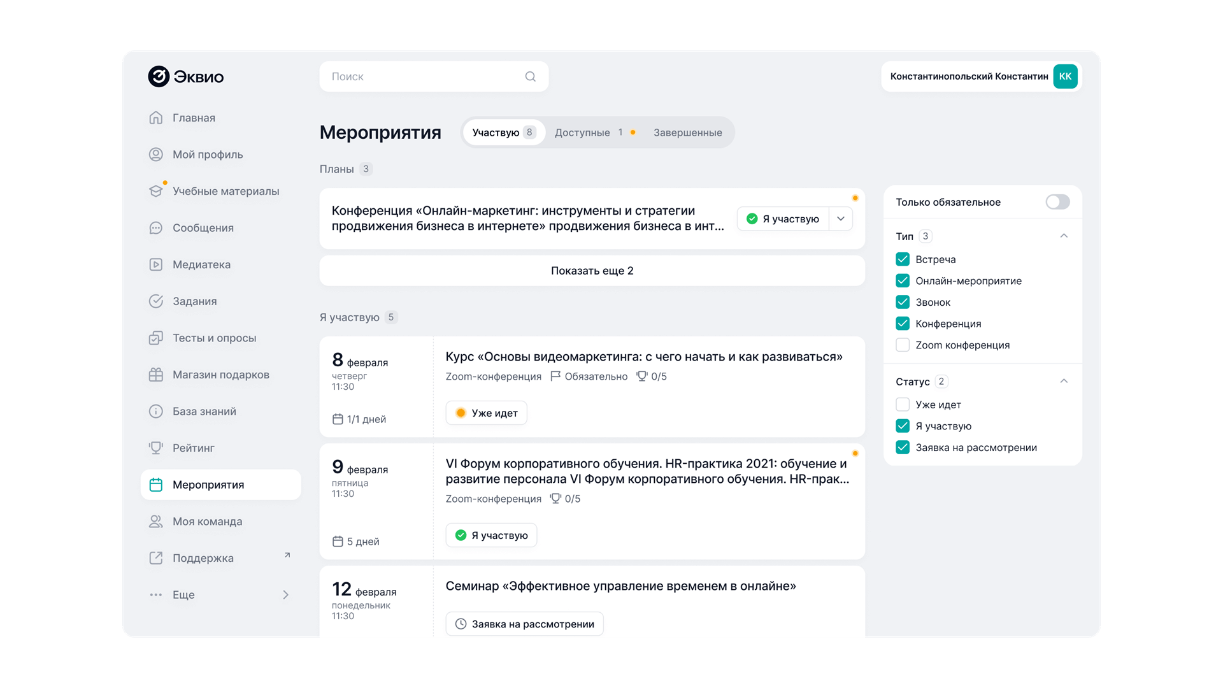Viewport: 1223px width, 688px height.
Task: Toggle the Только обязательное switch
Action: pos(1057,202)
